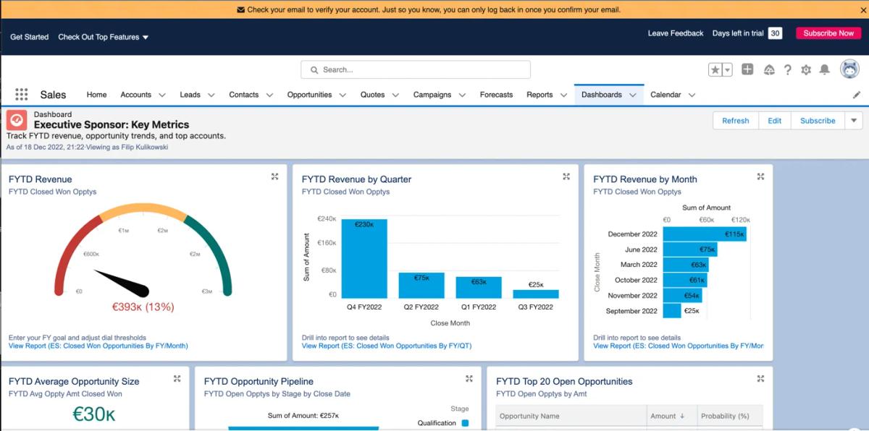Open View Report link under Revenue by Month
This screenshot has width=869, height=431.
[678, 346]
